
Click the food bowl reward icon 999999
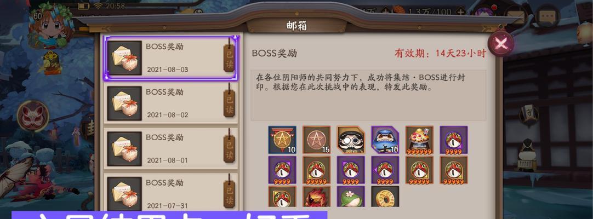[419, 140]
